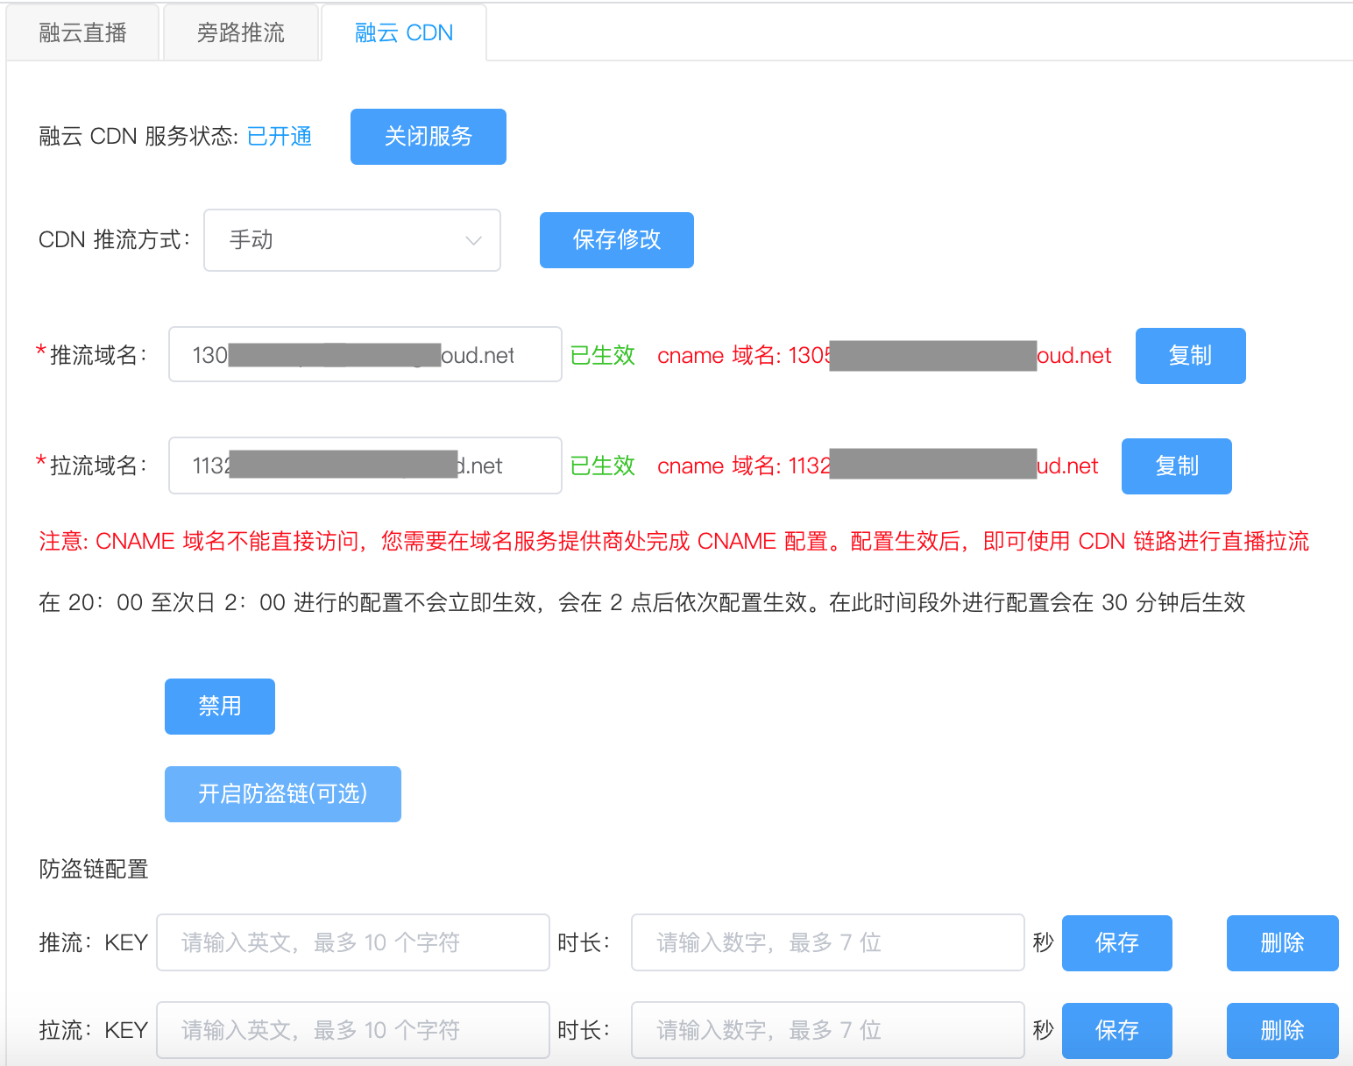Click the 禁用 button
This screenshot has height=1066, width=1353.
coord(220,707)
